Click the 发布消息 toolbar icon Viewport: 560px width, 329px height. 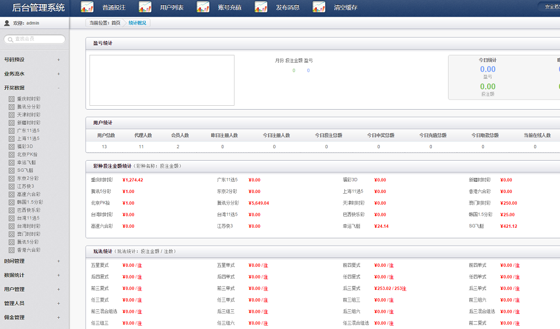pyautogui.click(x=261, y=7)
